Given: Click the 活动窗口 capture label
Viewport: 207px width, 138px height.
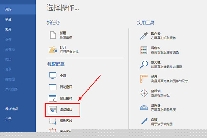Looking at the screenshot, I should pyautogui.click(x=66, y=87).
